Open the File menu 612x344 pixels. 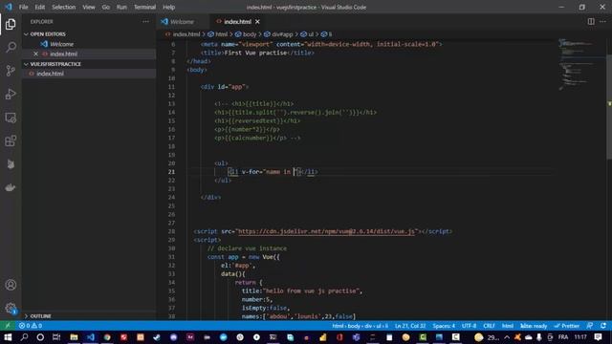(23, 7)
